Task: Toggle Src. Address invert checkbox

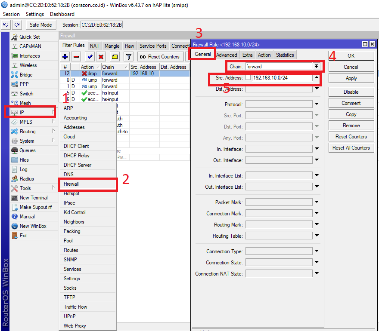Action: [x=248, y=78]
